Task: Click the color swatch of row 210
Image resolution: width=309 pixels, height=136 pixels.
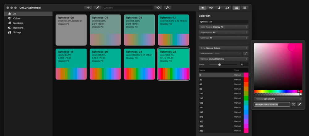Action: pos(246,108)
